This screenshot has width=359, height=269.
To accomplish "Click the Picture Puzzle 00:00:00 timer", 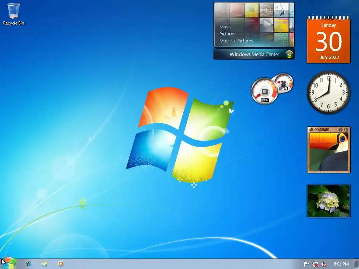I will [x=322, y=130].
